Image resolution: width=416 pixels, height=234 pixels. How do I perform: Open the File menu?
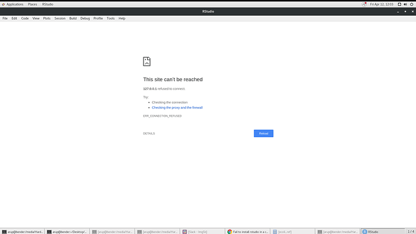point(5,18)
